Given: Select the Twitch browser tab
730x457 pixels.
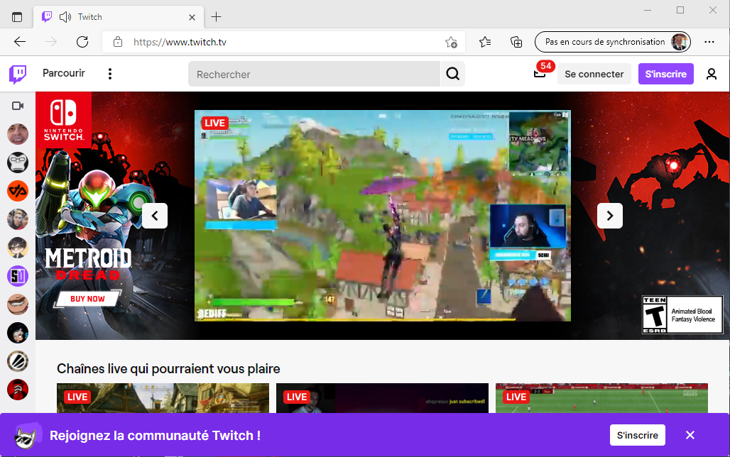Looking at the screenshot, I should pos(119,17).
